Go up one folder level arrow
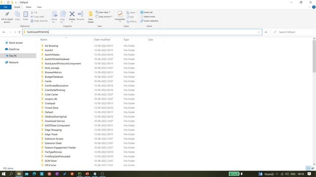Viewport: 316px width, 177px height. point(19,32)
